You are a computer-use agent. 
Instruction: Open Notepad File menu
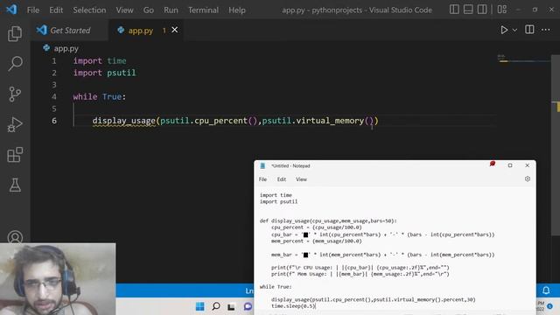pos(262,179)
